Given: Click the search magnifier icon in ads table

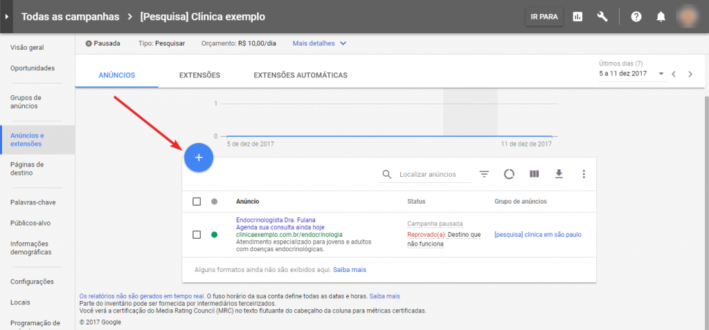Looking at the screenshot, I should coord(386,175).
